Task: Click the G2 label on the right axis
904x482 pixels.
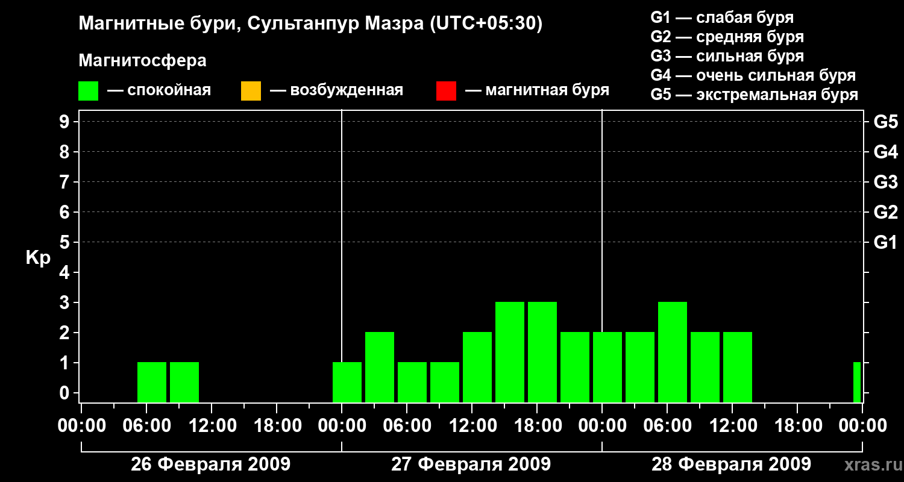Action: 885,212
